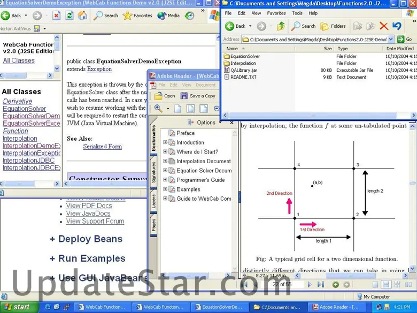This screenshot has width=417, height=313.
Task: Click the browser Refresh icon
Action: pos(69,16)
